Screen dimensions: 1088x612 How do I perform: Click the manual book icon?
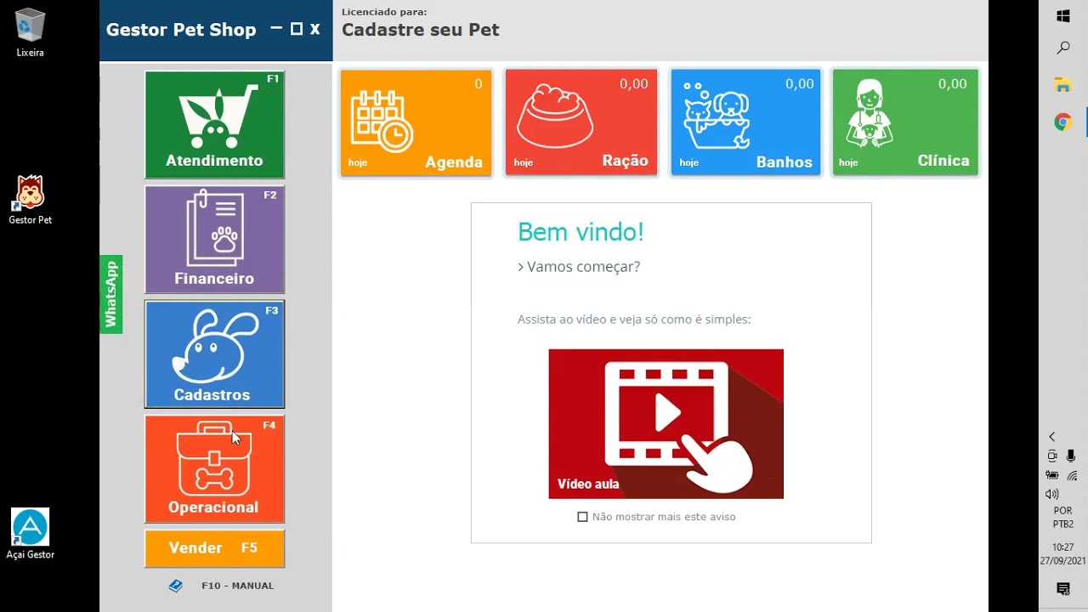point(176,586)
